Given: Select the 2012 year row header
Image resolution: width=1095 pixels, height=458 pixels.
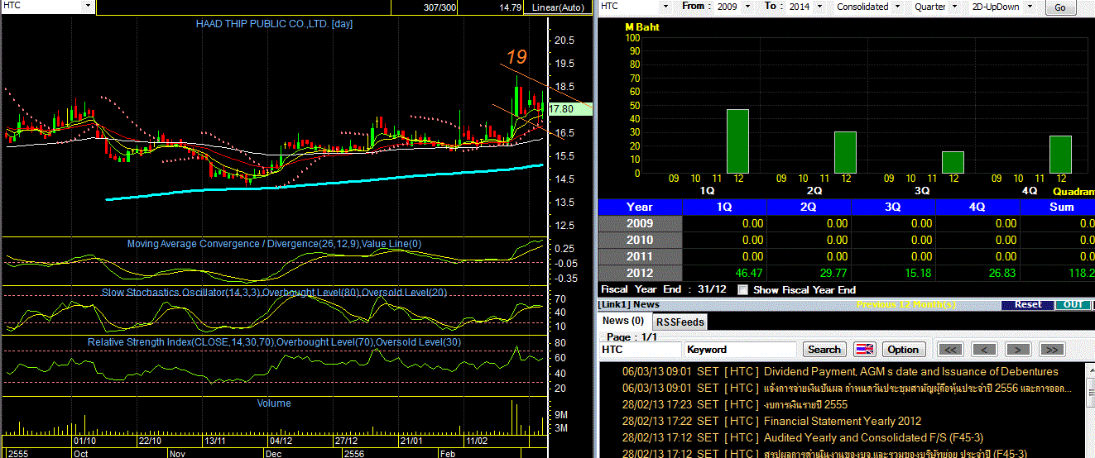Looking at the screenshot, I should tap(640, 273).
